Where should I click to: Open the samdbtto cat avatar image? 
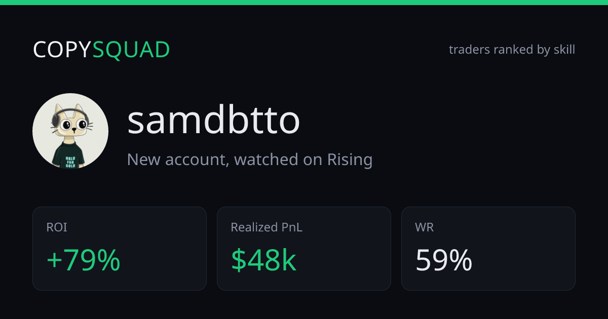(70, 131)
